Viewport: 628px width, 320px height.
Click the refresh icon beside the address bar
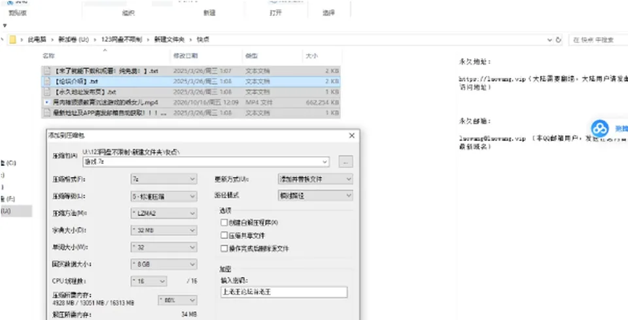559,40
